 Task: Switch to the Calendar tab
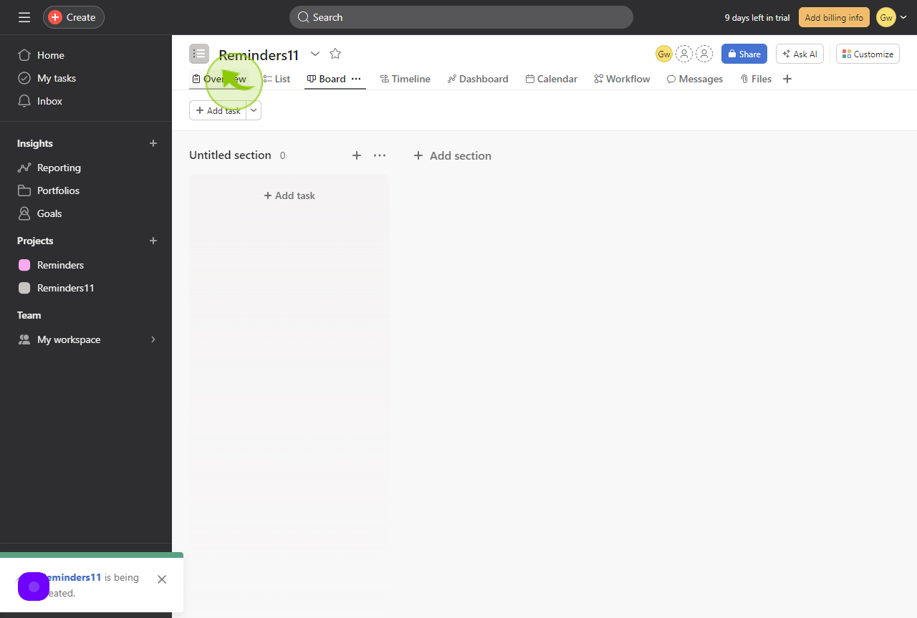[x=552, y=79]
